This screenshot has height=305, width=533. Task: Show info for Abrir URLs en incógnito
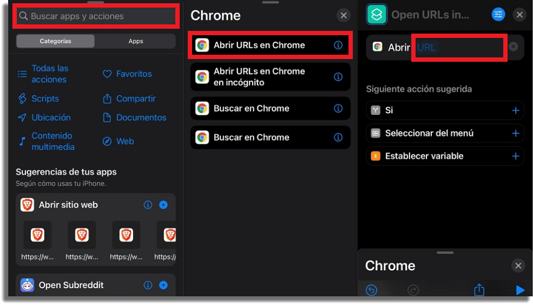(x=338, y=77)
